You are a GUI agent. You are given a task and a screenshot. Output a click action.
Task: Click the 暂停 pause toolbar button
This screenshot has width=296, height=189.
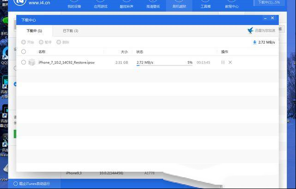(45, 42)
